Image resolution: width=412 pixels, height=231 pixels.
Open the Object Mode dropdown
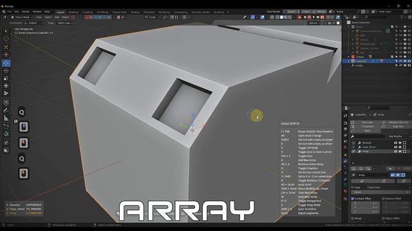[22, 17]
